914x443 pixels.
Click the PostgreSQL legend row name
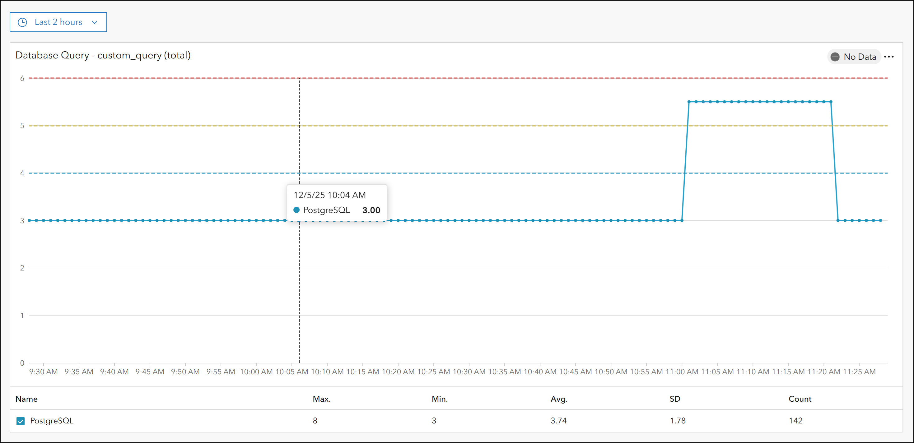click(52, 421)
